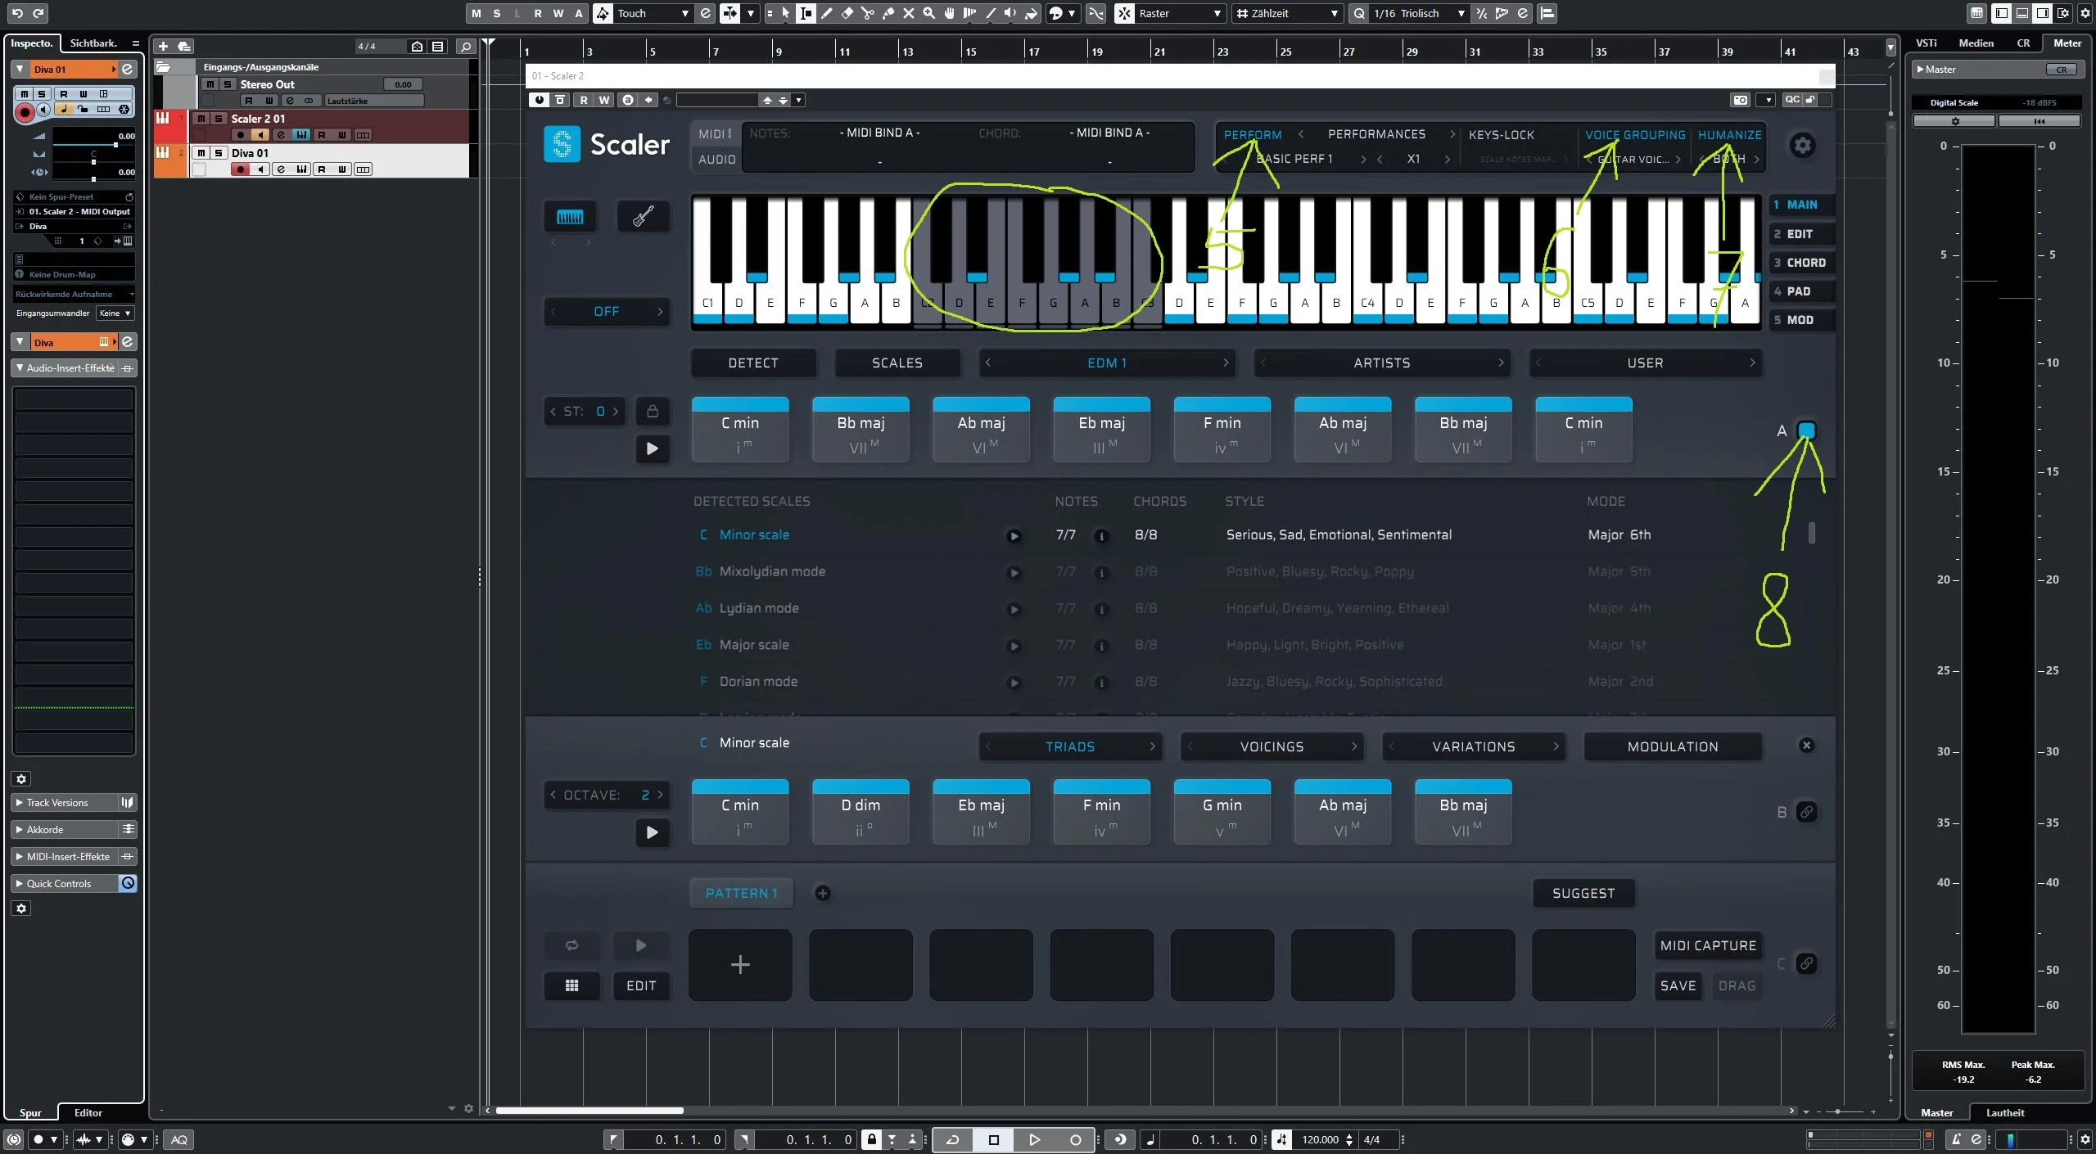The image size is (2096, 1154).
Task: Click the link icon for section B
Action: click(1806, 812)
